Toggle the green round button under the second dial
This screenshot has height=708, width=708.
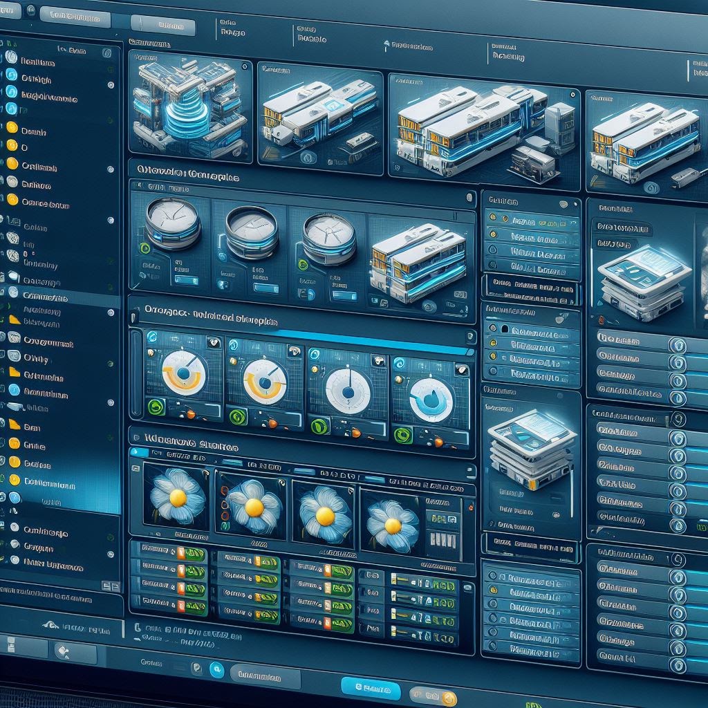[x=237, y=416]
